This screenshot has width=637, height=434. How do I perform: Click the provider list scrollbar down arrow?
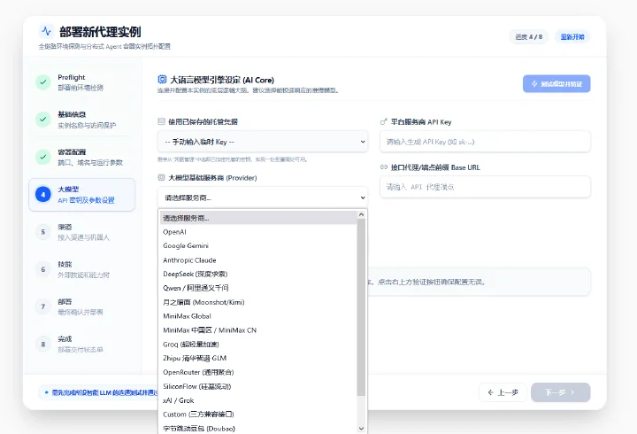click(361, 429)
